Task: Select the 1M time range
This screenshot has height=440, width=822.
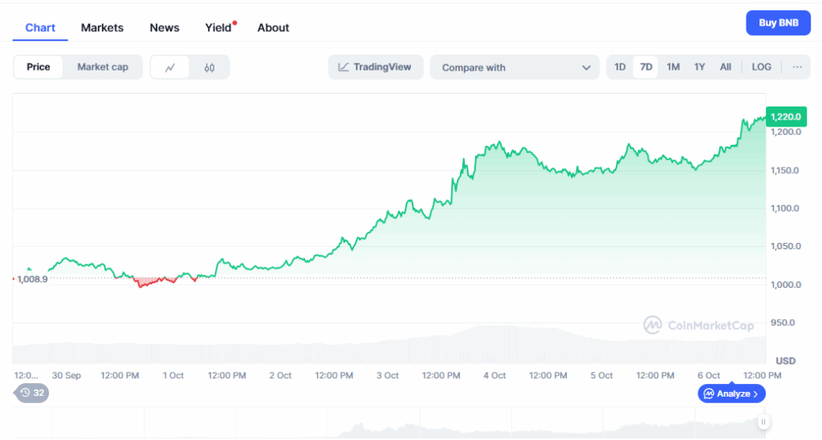Action: coord(673,67)
